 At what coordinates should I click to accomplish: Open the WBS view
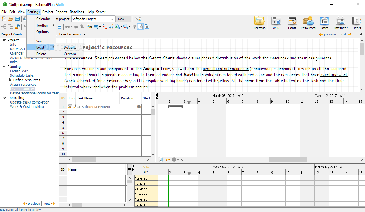coord(276,23)
